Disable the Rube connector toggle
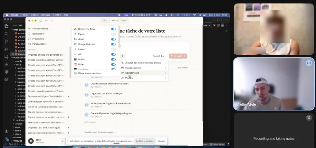This screenshot has width=316, height=148. 113,64
